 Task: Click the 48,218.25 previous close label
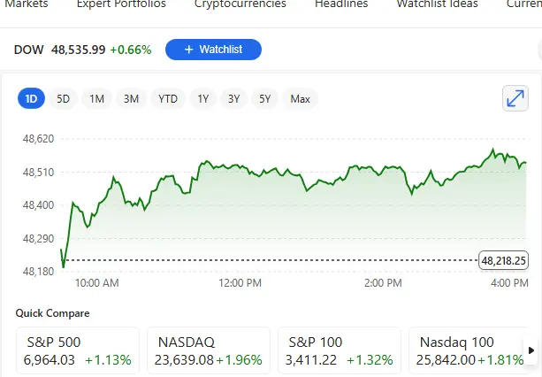pos(503,260)
